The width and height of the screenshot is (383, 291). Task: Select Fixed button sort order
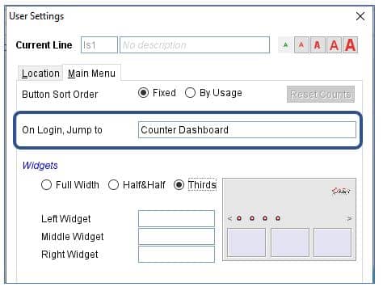(x=157, y=93)
